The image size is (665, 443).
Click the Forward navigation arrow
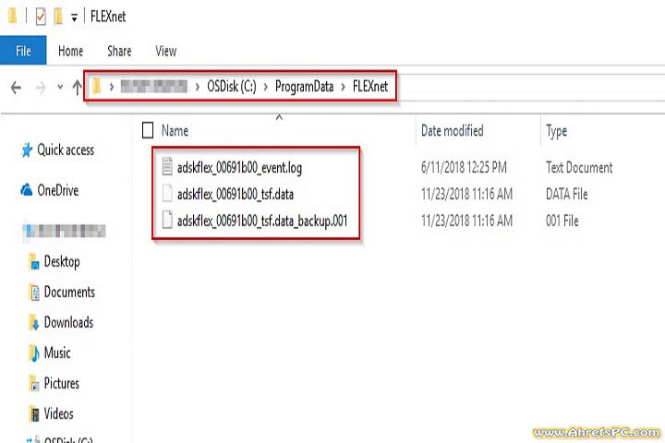coord(41,88)
